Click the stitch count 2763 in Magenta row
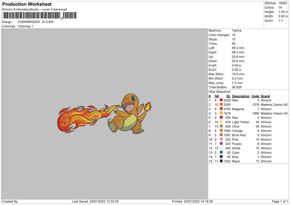This screenshot has width=290, height=205. [227, 109]
